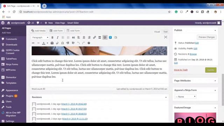Bookmark this page with the star icon
The width and height of the screenshot is (224, 126).
pyautogui.click(x=169, y=12)
